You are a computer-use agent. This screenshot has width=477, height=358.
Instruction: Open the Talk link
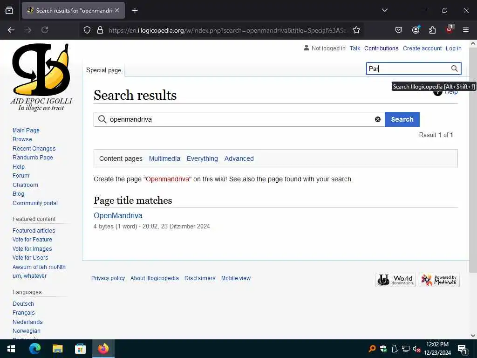point(354,48)
